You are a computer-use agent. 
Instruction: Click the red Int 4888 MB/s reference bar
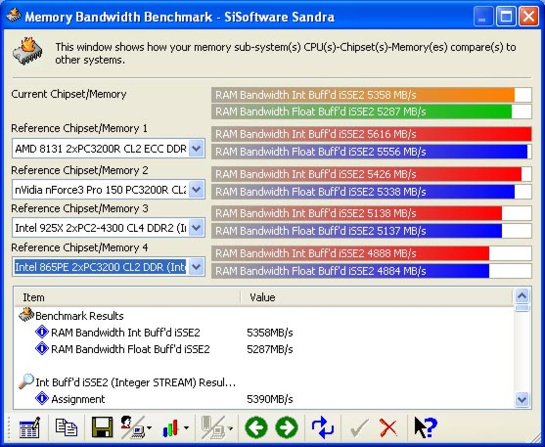tap(372, 254)
